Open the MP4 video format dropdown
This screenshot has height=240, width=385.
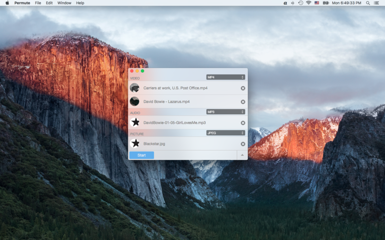coord(226,77)
